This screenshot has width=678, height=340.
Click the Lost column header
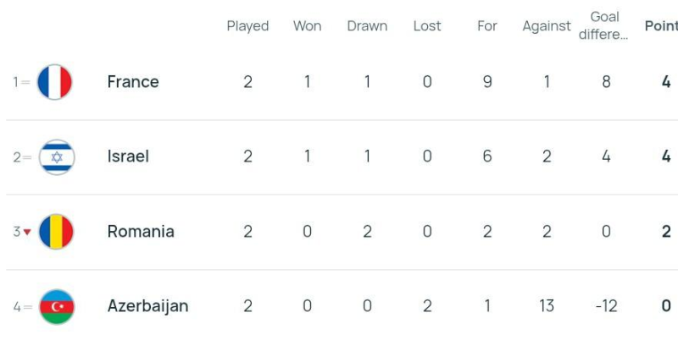(x=427, y=26)
